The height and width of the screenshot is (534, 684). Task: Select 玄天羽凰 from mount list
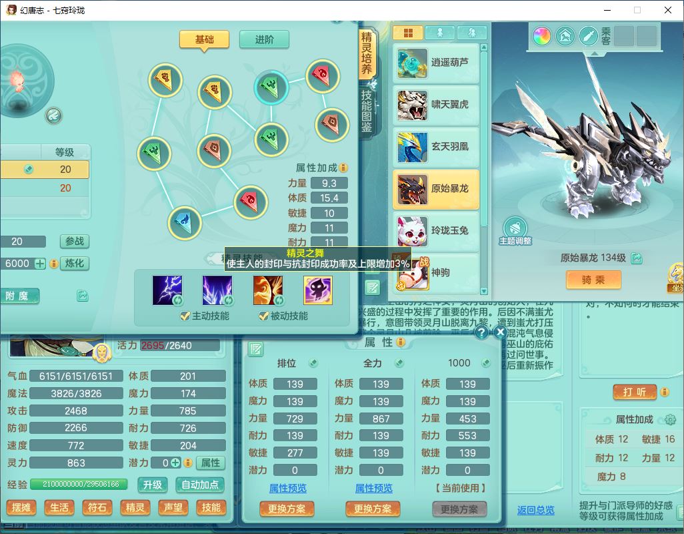pyautogui.click(x=435, y=147)
